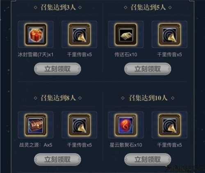Select the 千里传音 horn icon under 召集达到8人
Image resolution: width=205 pixels, height=173 pixels.
(x=80, y=125)
